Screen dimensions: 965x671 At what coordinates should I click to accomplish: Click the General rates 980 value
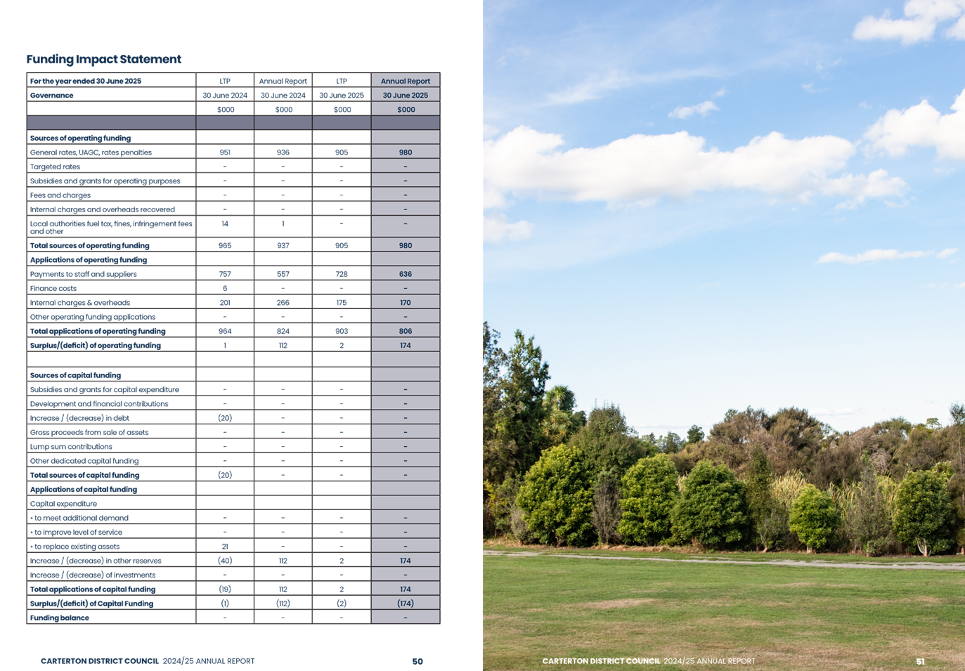(406, 152)
